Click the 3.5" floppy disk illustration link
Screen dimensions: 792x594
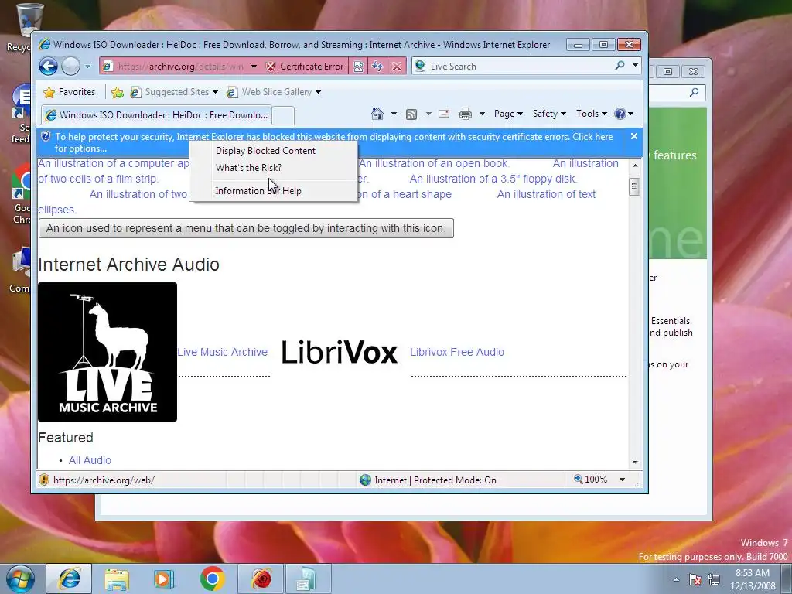(x=493, y=179)
